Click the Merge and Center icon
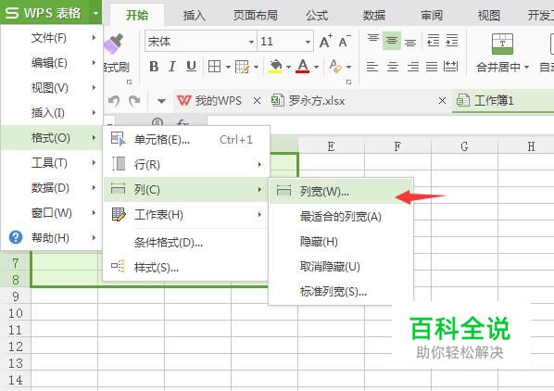 click(x=502, y=44)
